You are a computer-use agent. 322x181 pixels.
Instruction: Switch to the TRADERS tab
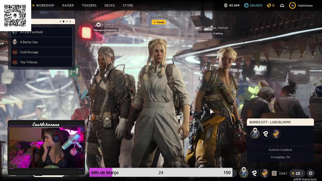[x=89, y=5]
